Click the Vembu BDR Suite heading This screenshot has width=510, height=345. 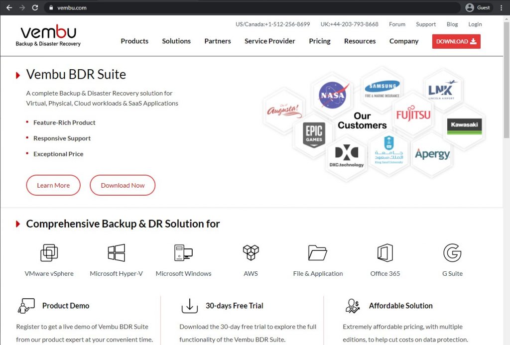[76, 75]
